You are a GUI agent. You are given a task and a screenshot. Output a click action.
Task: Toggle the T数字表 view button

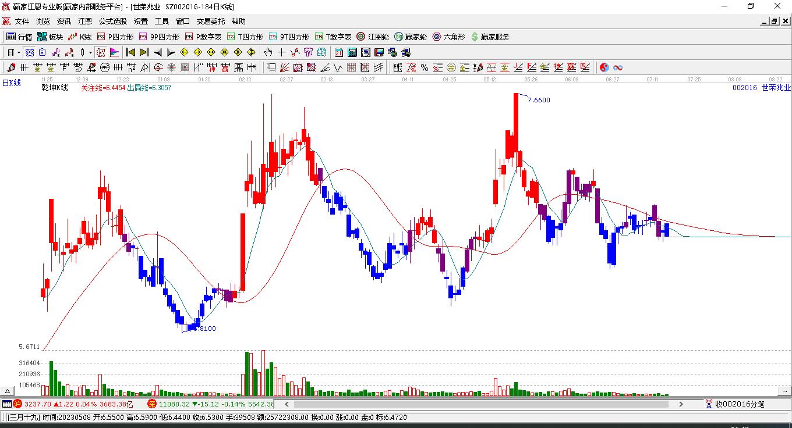tap(333, 37)
